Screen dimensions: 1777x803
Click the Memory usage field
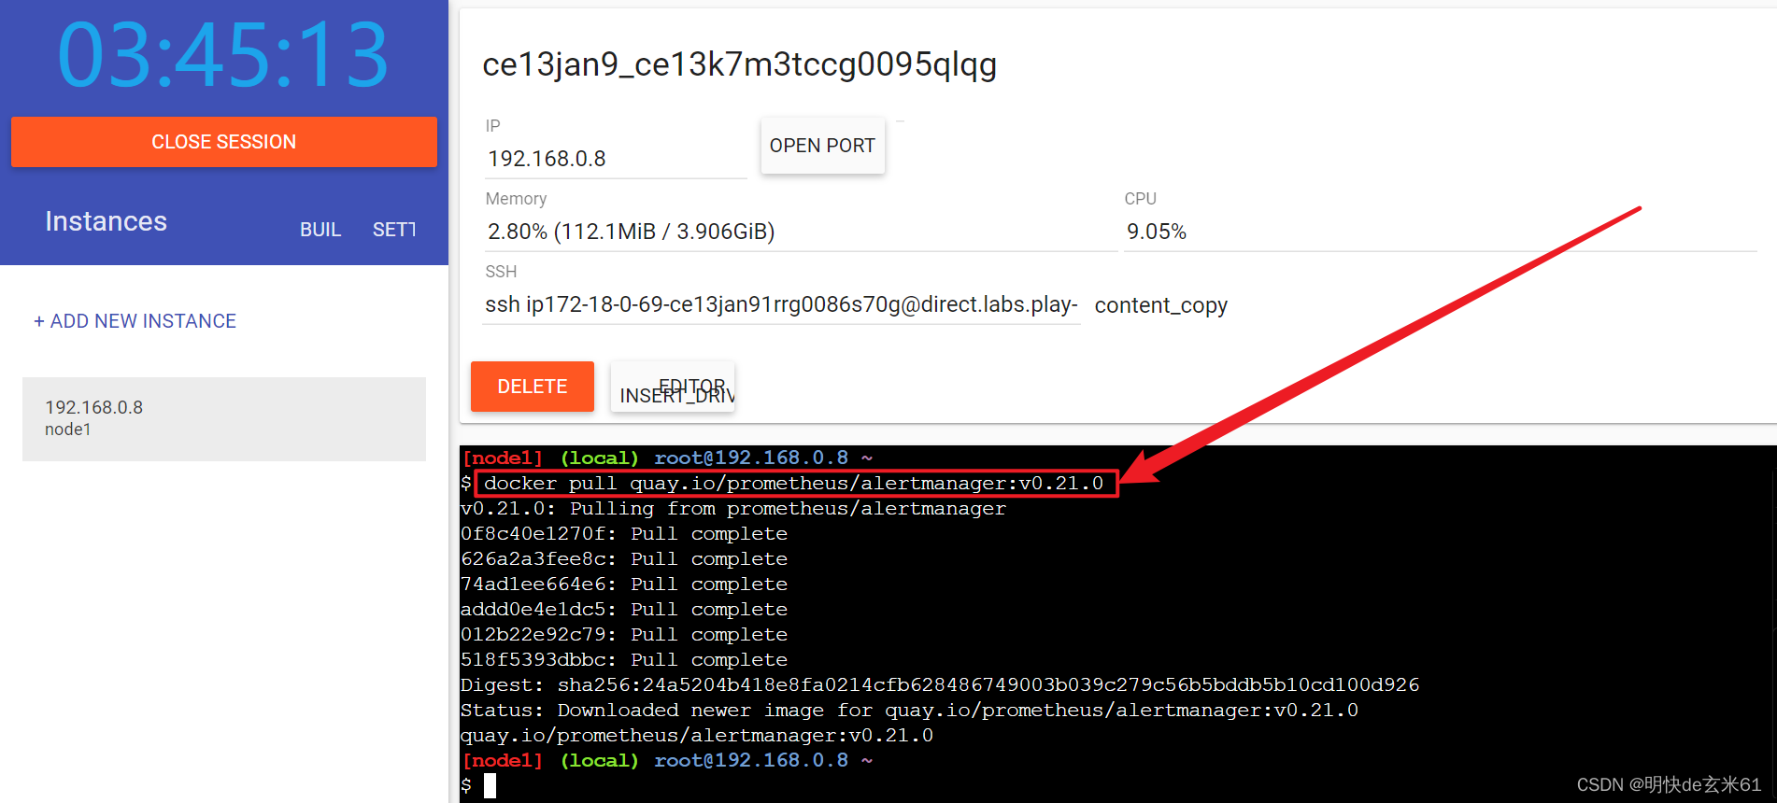pyautogui.click(x=800, y=232)
